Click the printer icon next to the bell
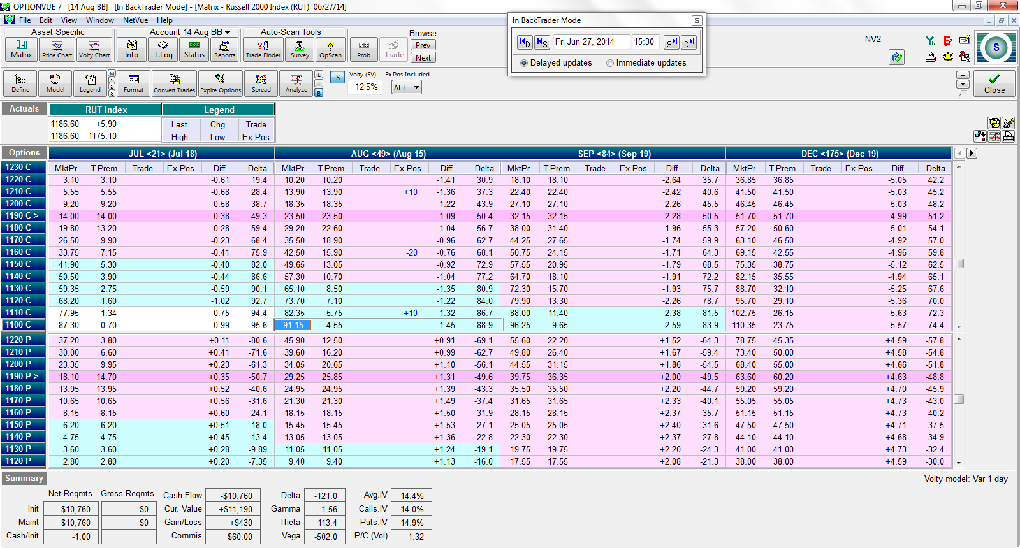 [x=930, y=57]
